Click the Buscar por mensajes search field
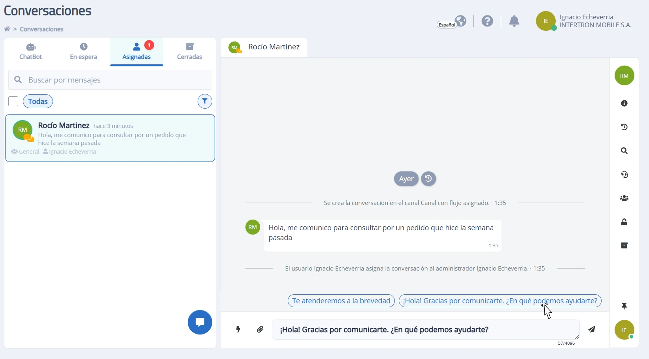Screen dimensions: 649x359 pyautogui.click(x=110, y=80)
